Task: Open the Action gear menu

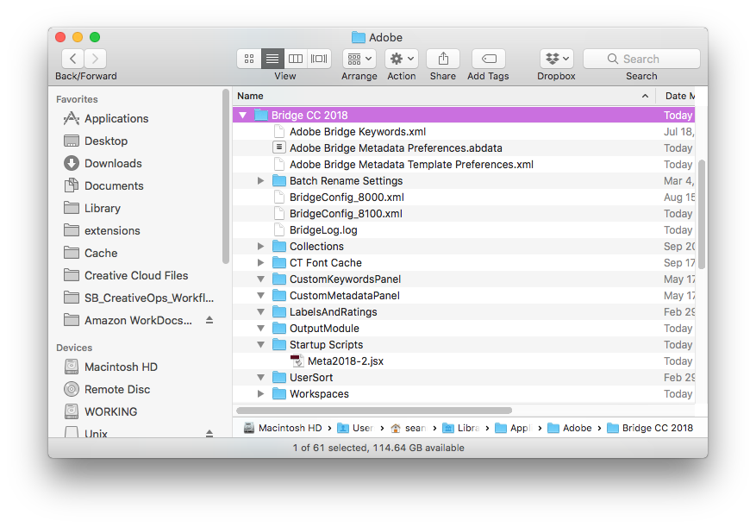Action: [402, 59]
